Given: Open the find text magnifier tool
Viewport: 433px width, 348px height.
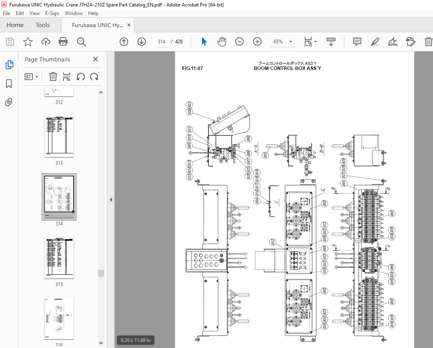Looking at the screenshot, I should pyautogui.click(x=81, y=42).
